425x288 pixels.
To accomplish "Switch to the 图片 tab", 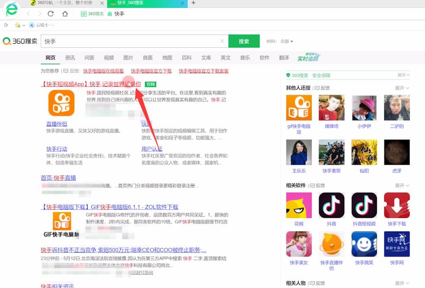I will (x=128, y=58).
